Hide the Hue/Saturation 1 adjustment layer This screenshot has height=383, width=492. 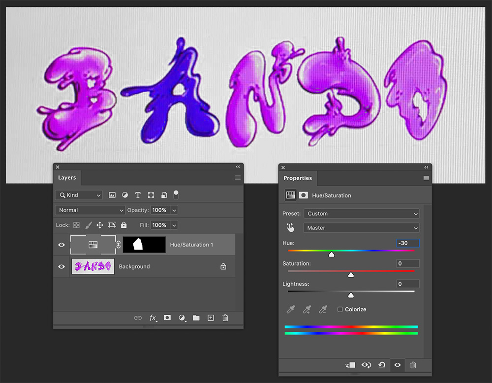tap(61, 245)
